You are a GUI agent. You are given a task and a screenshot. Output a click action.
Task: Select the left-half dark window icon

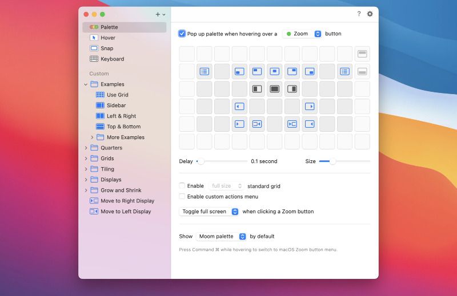tap(257, 89)
